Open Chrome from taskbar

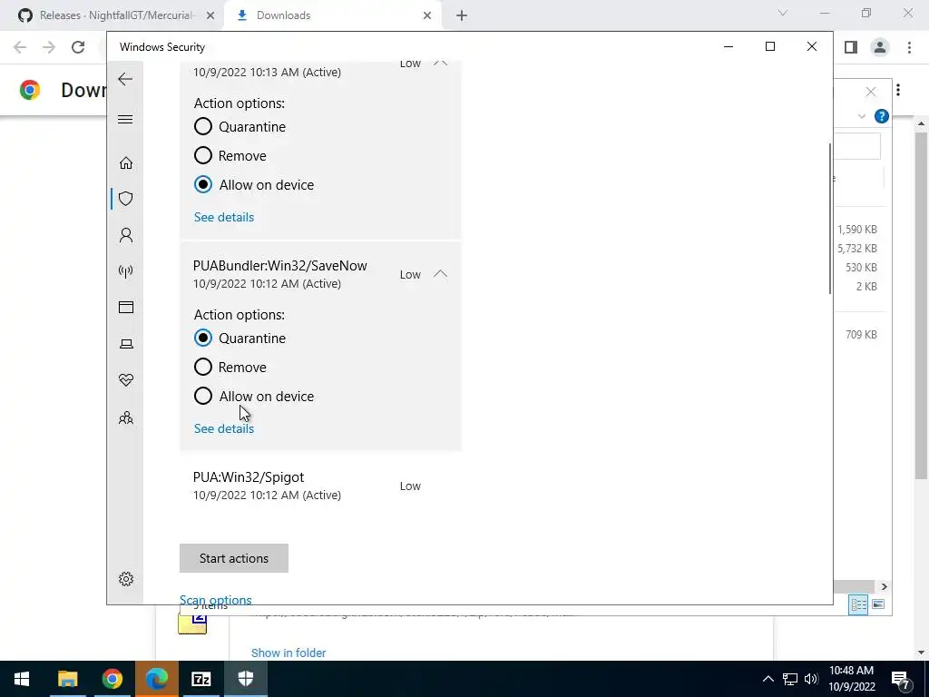(x=112, y=679)
